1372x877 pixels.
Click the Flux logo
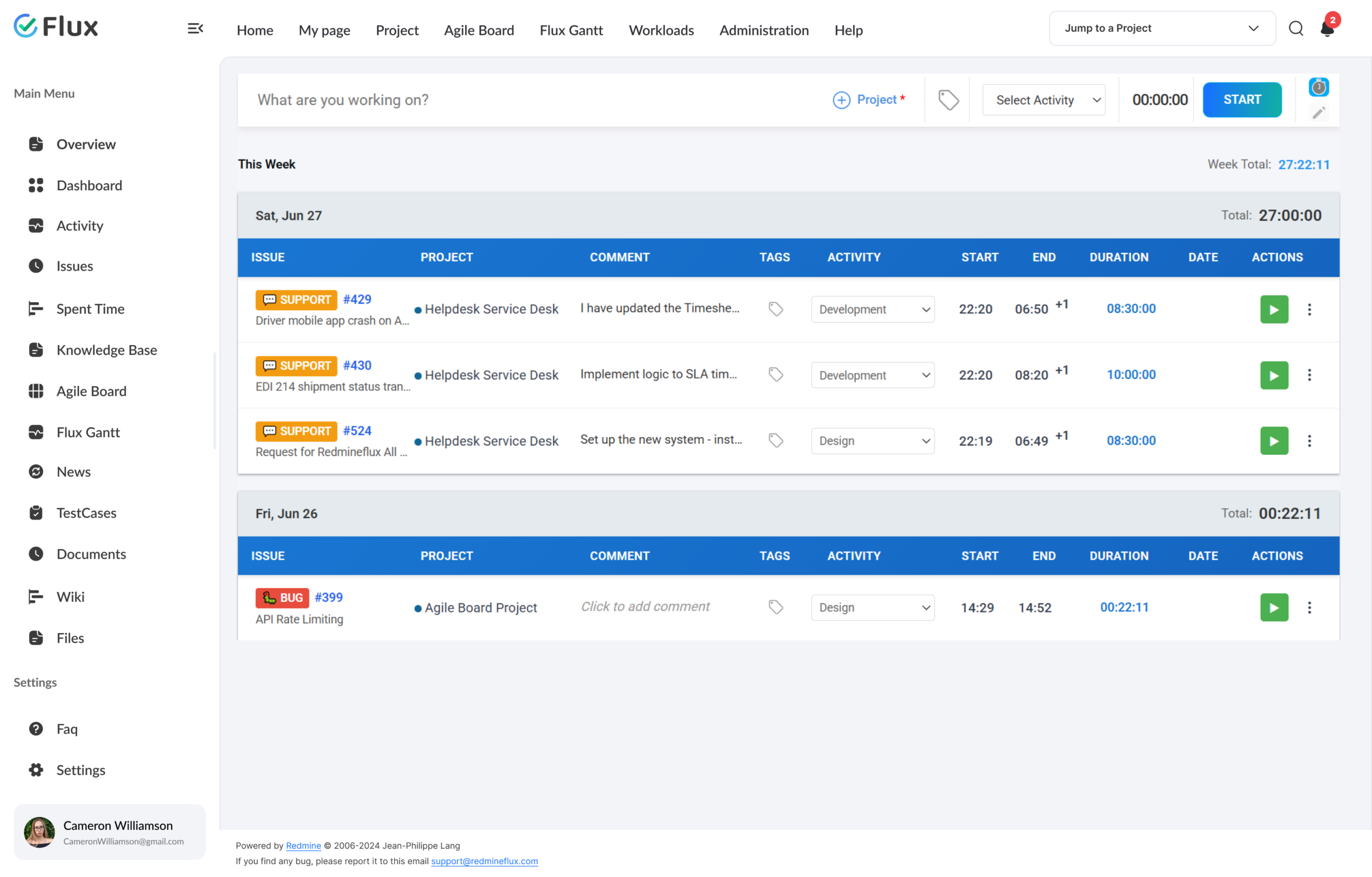point(56,26)
